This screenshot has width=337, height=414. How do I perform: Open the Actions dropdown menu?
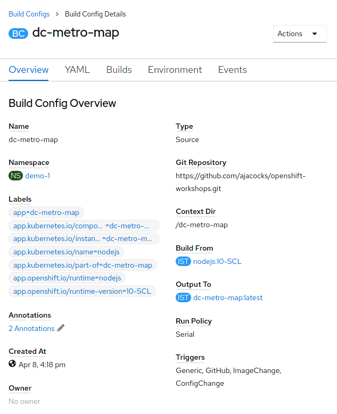click(300, 34)
